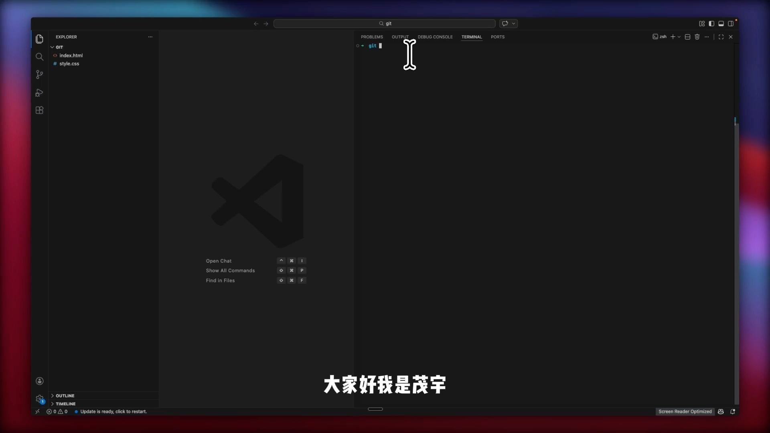Open the new terminal launch profile dropdown
The width and height of the screenshot is (770, 433).
tap(679, 37)
